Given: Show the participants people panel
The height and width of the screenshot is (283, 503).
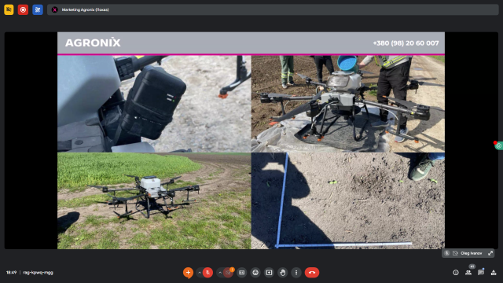Looking at the screenshot, I should pos(468,273).
